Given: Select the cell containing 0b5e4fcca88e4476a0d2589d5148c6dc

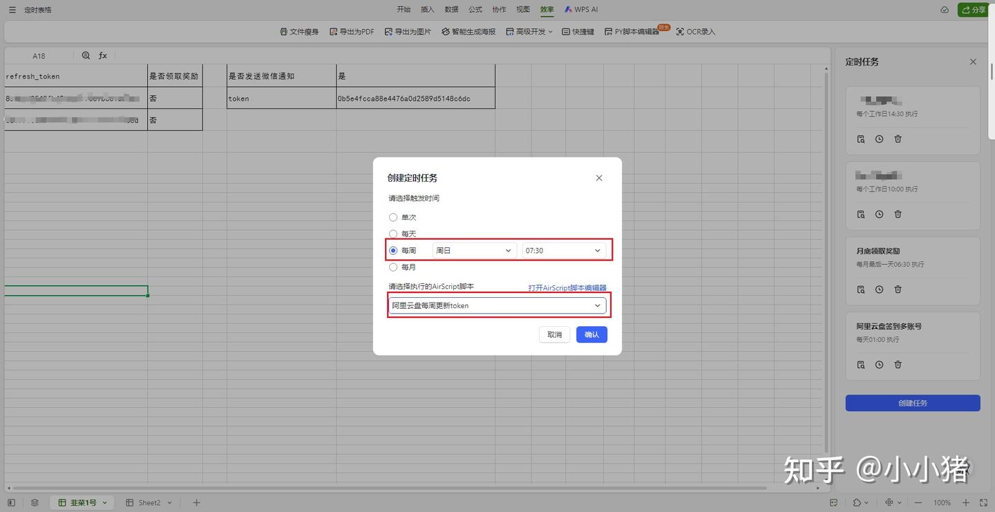Looking at the screenshot, I should click(x=416, y=98).
